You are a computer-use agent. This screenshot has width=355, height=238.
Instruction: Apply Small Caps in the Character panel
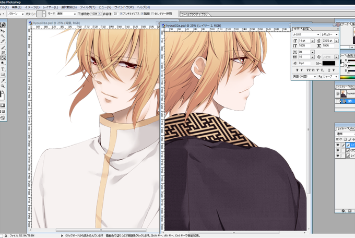point(313,70)
